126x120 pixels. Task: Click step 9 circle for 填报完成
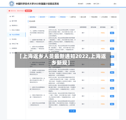point(110,17)
